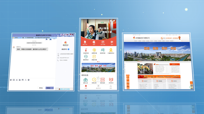
Task: Click the 关闭 button in chat window
Action: point(41,88)
